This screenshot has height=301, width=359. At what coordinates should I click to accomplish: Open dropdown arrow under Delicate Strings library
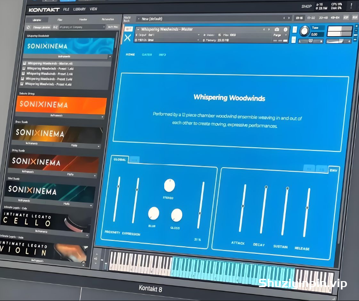[102, 117]
